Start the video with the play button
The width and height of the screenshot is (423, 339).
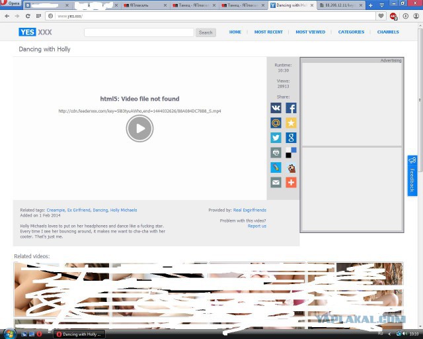click(x=139, y=128)
